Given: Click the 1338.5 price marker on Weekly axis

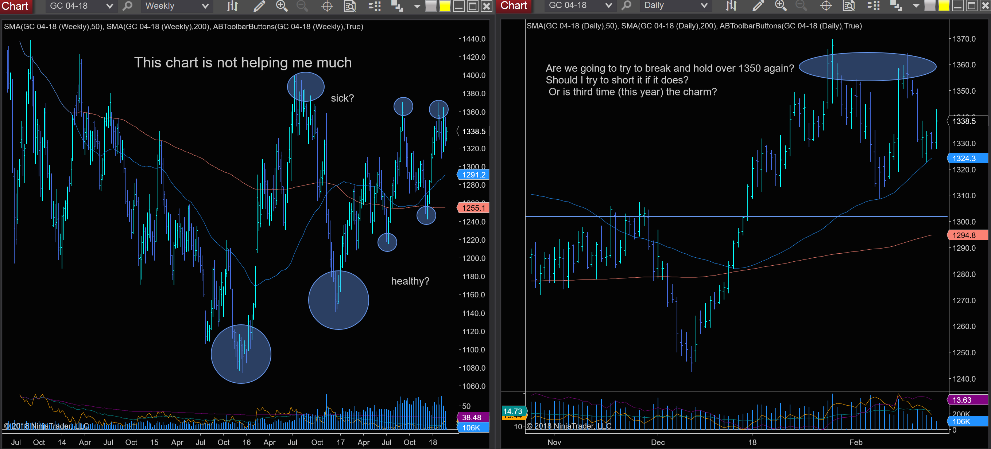Looking at the screenshot, I should (x=473, y=132).
